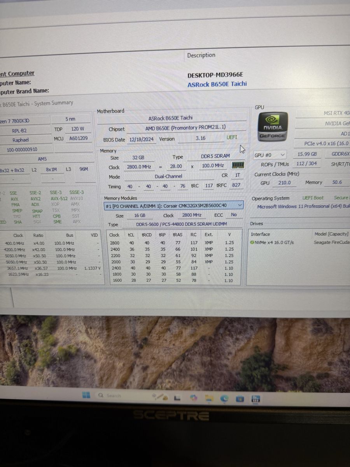This screenshot has width=350, height=467.
Task: Switch to HWiNFO taskbar icon
Action: pyautogui.click(x=255, y=399)
